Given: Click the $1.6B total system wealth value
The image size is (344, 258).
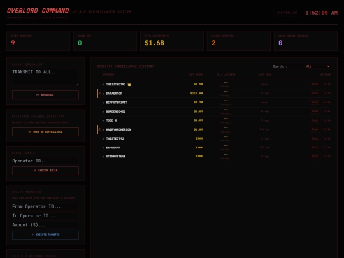Looking at the screenshot, I should pyautogui.click(x=154, y=43).
